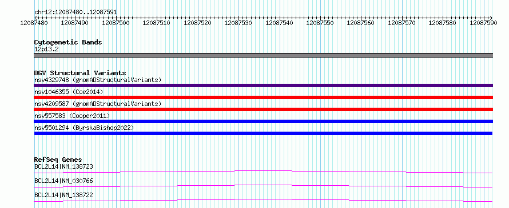Viewport: 509px width, 208px height.
Task: Click the Cytogenetic Bands track title
Action: (68, 42)
